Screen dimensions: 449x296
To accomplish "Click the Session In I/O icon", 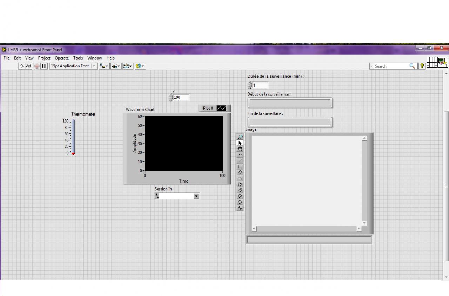I will pyautogui.click(x=157, y=196).
